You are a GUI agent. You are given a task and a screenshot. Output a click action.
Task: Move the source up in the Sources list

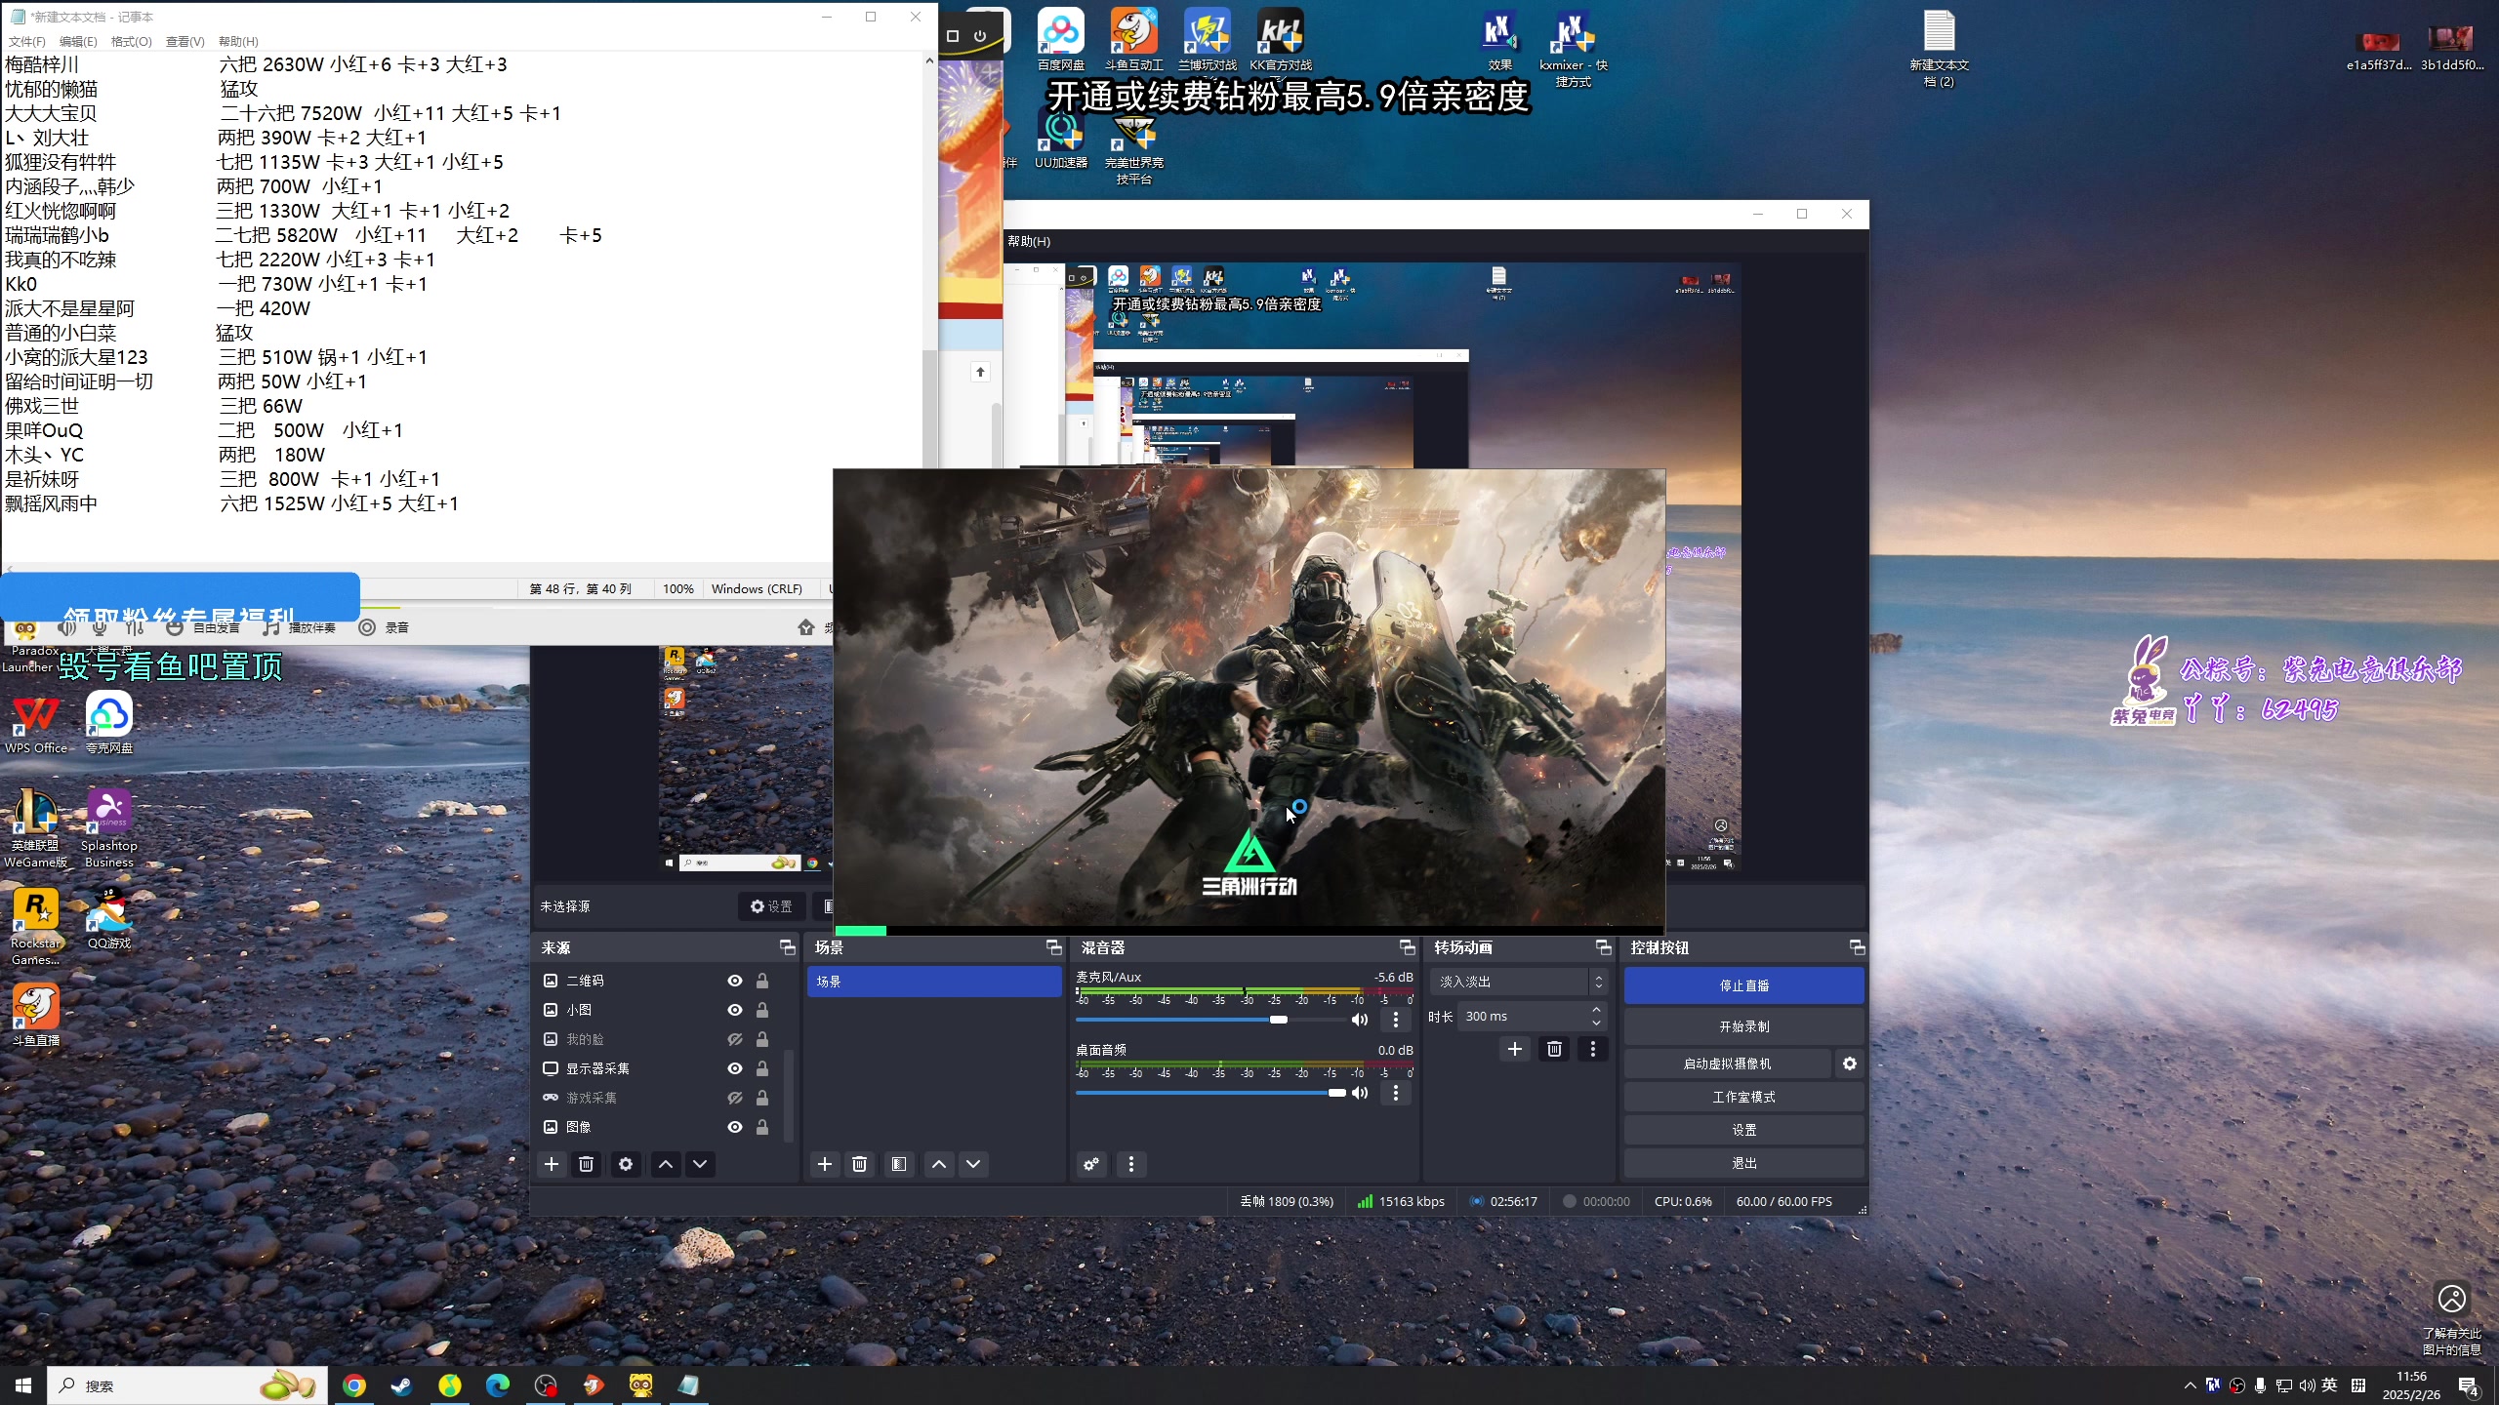click(x=666, y=1164)
